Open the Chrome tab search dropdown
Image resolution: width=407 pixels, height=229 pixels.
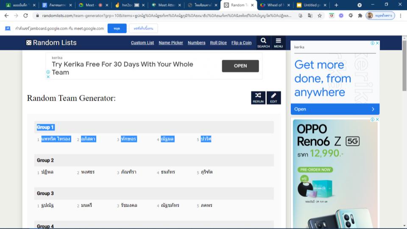point(360,5)
